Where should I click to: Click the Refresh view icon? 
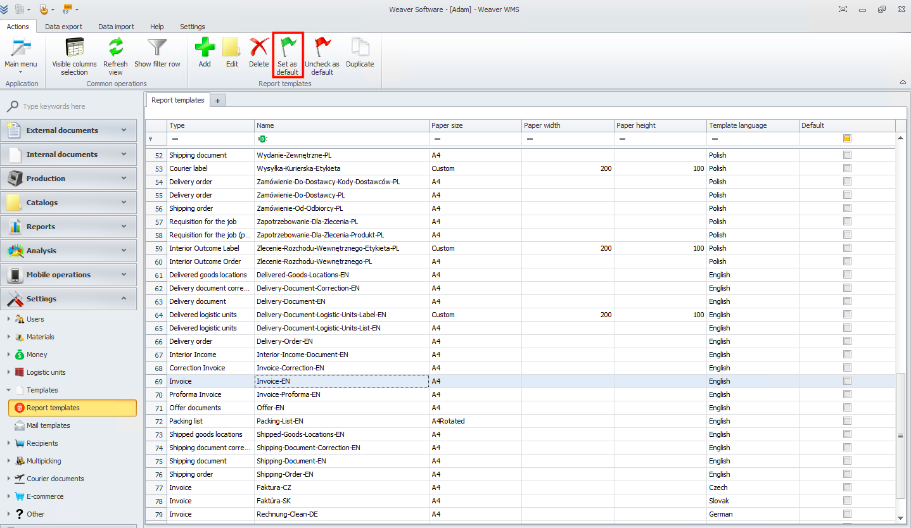click(115, 48)
